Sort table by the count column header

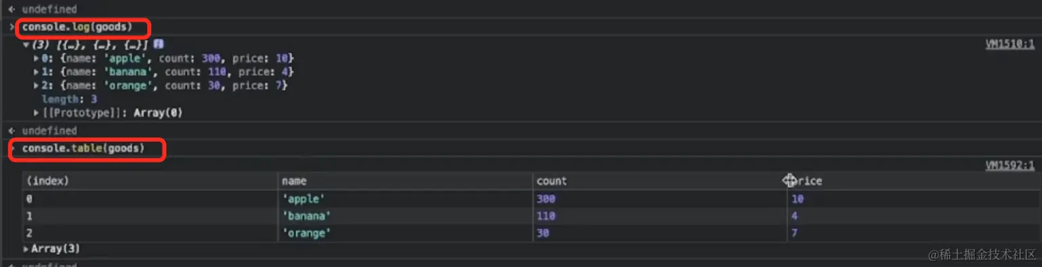pos(659,181)
